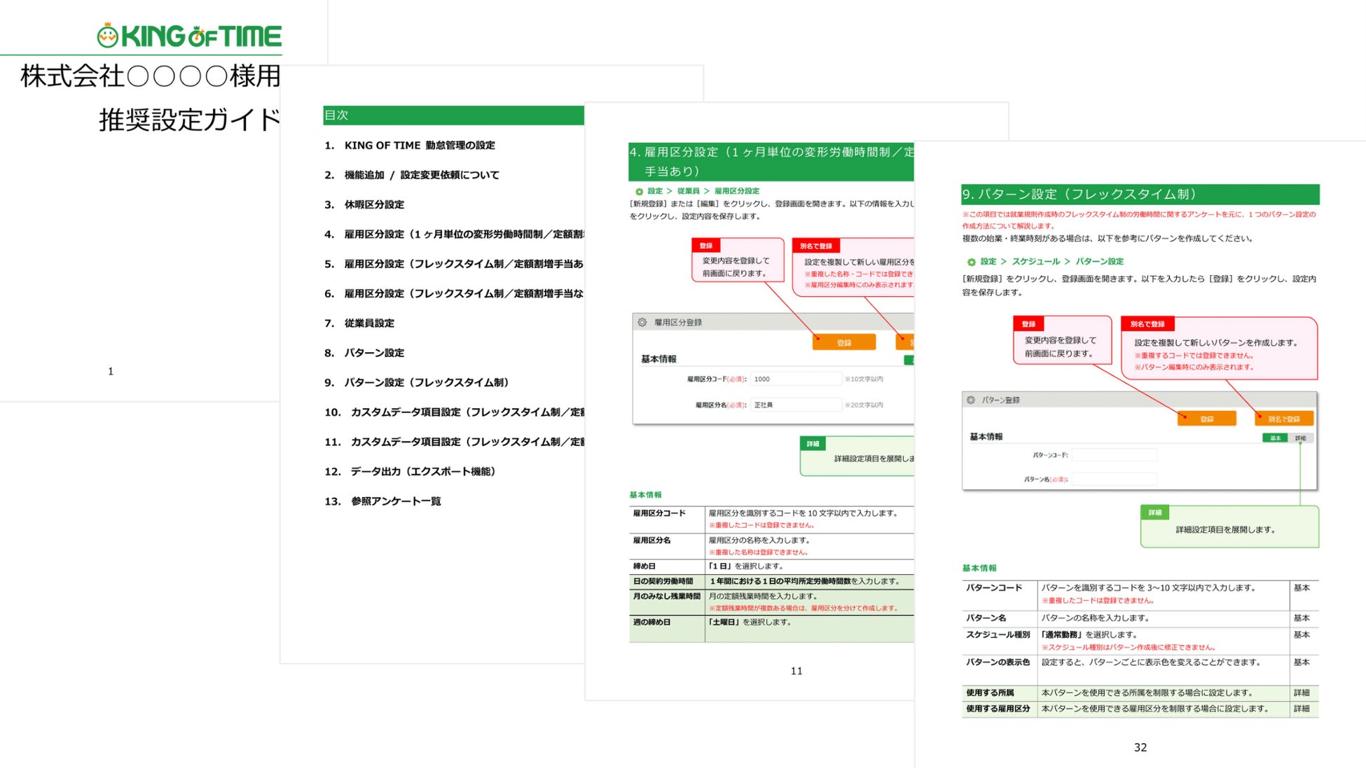Click the KING OF TIME clock mascot logo

pos(108,36)
